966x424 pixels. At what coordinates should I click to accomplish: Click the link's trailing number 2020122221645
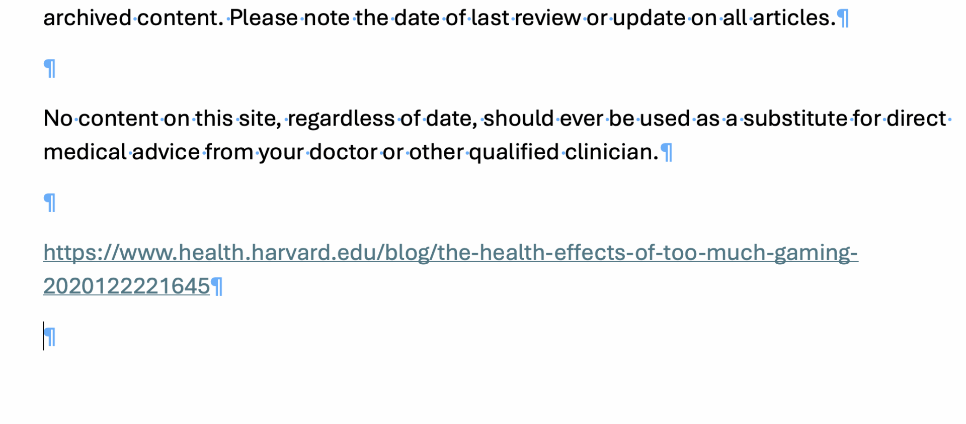[126, 286]
